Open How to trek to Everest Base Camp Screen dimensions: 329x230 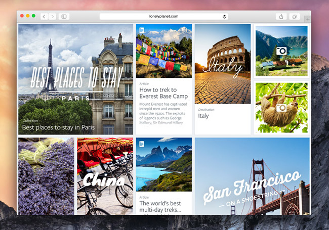[163, 93]
